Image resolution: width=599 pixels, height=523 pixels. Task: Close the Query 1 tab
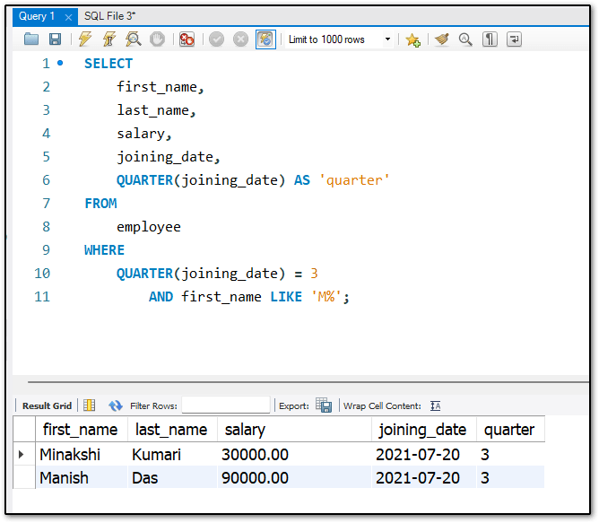pyautogui.click(x=68, y=17)
